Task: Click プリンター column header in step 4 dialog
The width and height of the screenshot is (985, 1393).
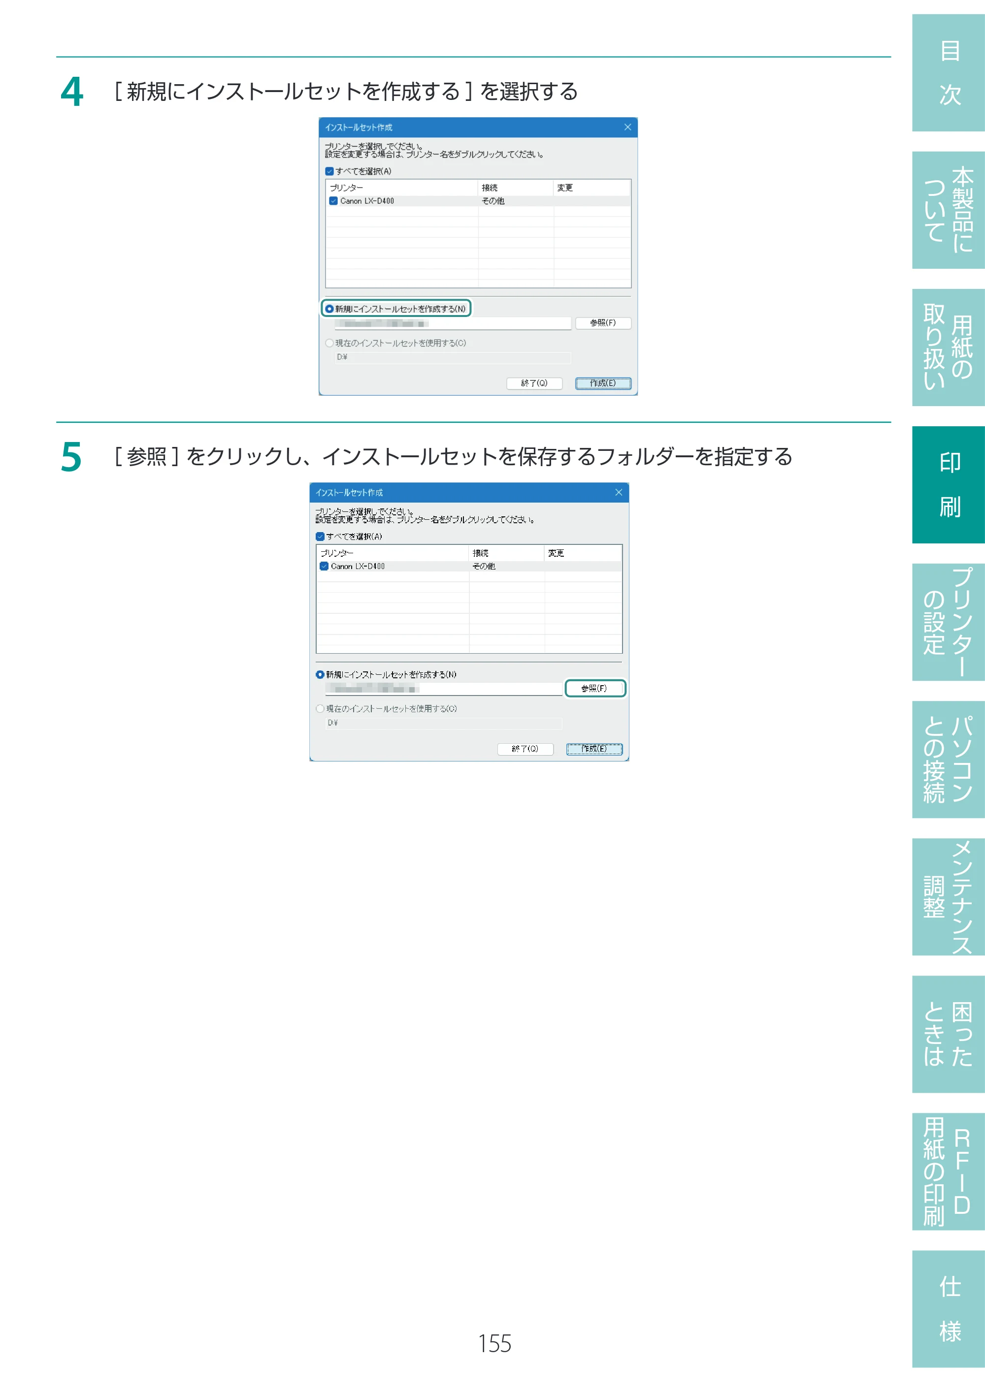Action: (402, 188)
